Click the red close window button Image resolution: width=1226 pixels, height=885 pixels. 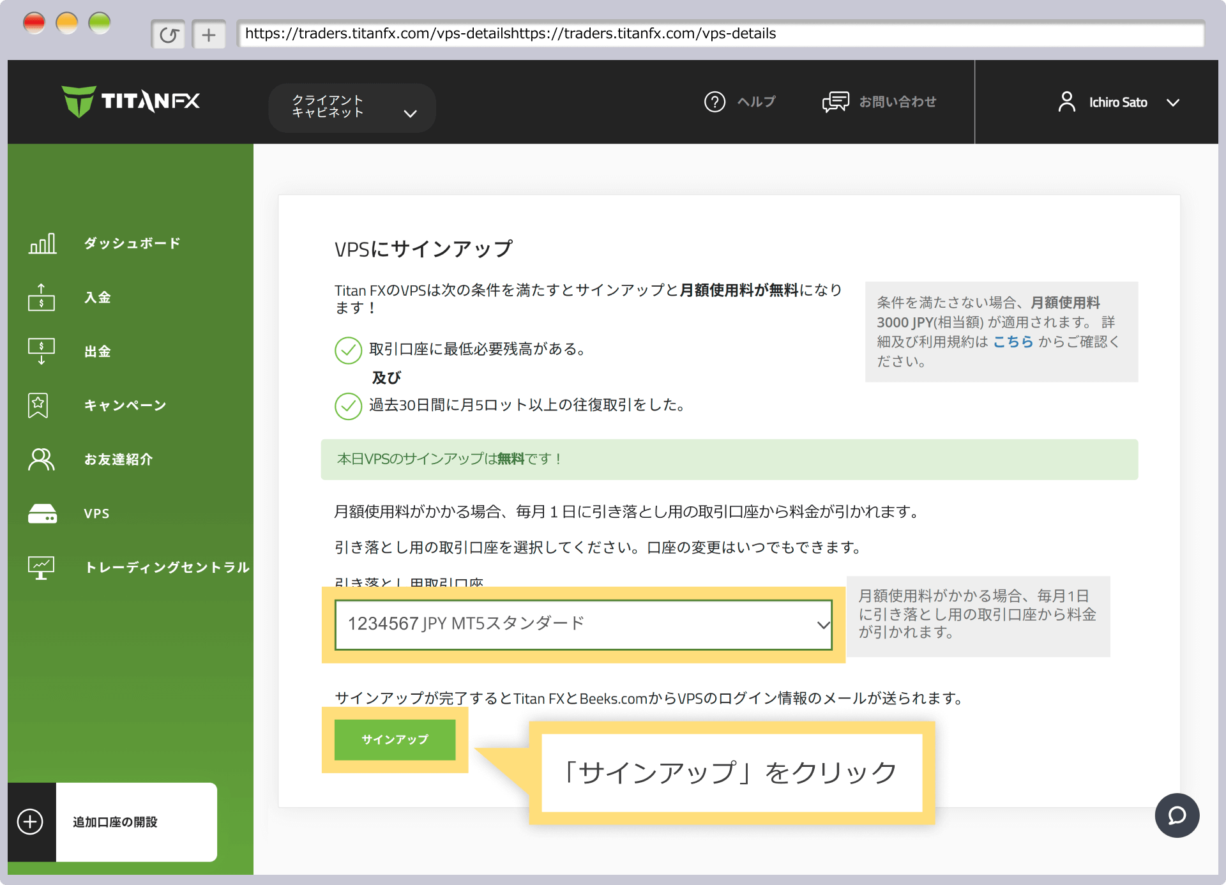coord(34,23)
